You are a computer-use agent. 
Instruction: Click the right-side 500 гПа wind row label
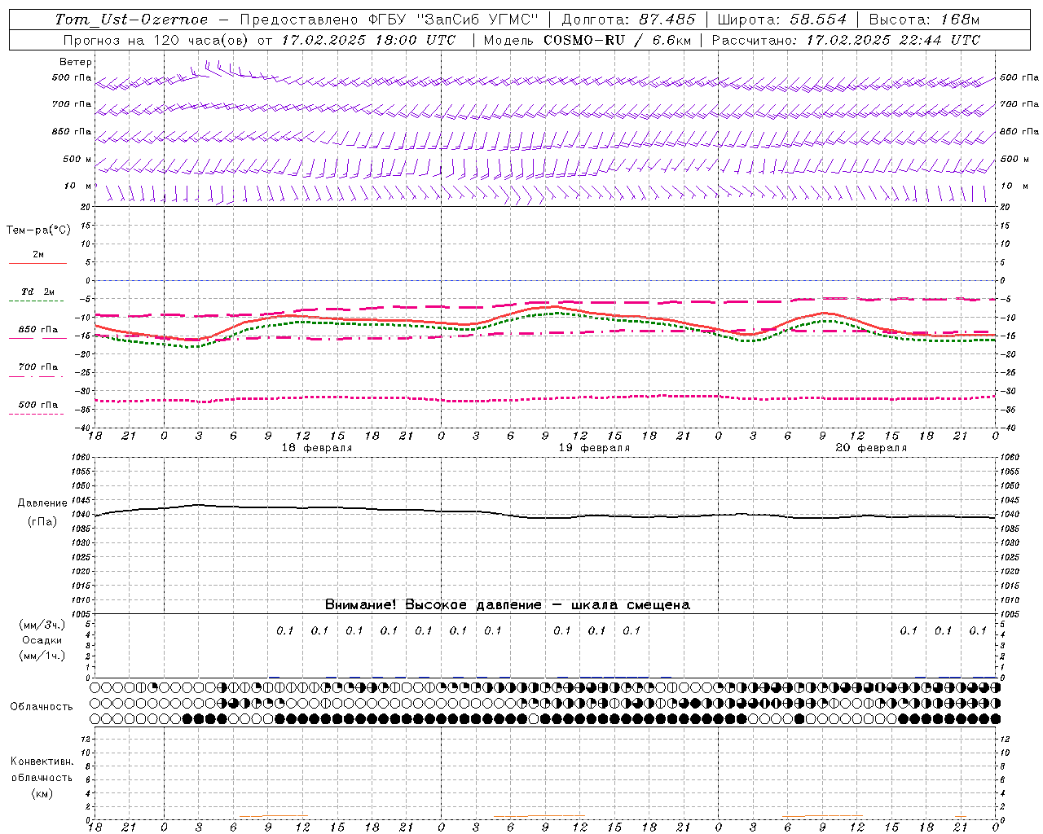pos(1019,77)
